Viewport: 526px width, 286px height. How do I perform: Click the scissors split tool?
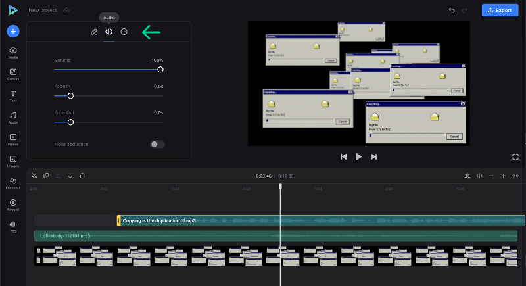coord(34,176)
